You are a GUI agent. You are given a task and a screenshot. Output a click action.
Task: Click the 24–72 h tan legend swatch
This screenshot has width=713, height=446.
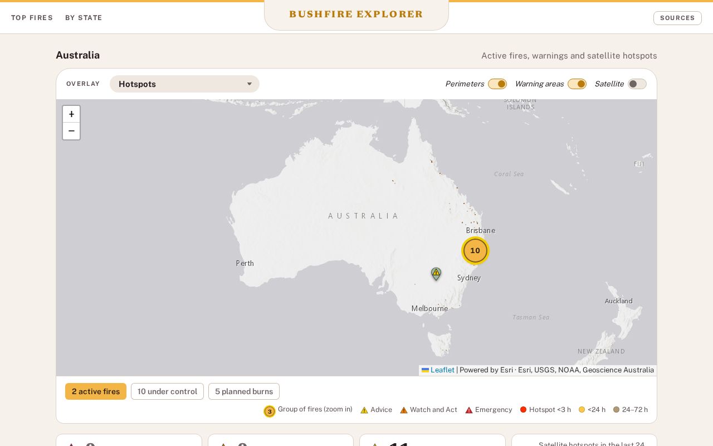point(616,410)
